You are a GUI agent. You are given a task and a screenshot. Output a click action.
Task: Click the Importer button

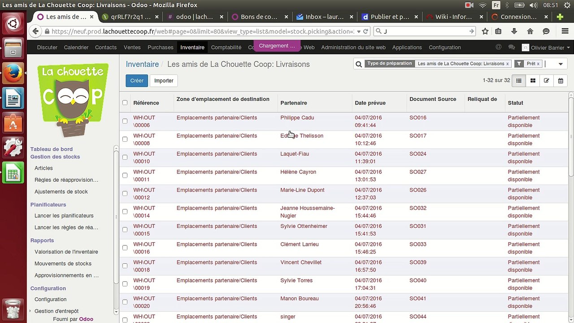click(x=164, y=81)
